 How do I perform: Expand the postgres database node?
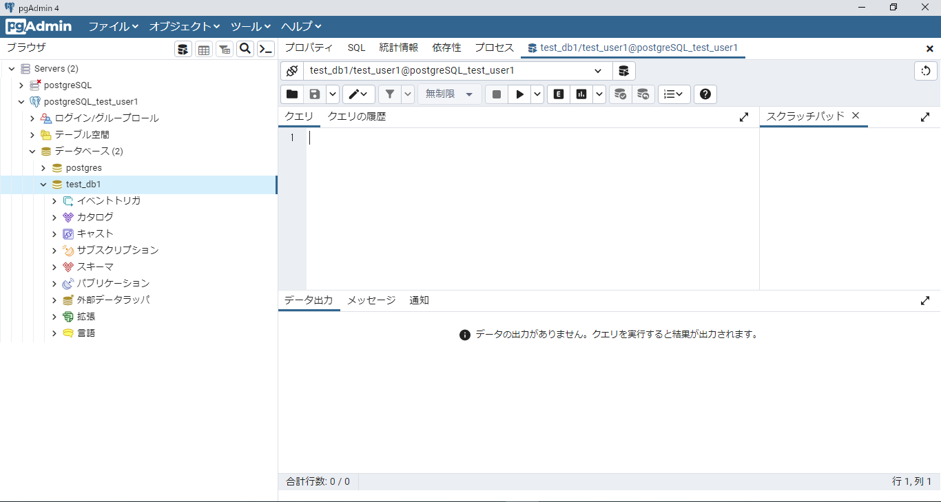[43, 168]
